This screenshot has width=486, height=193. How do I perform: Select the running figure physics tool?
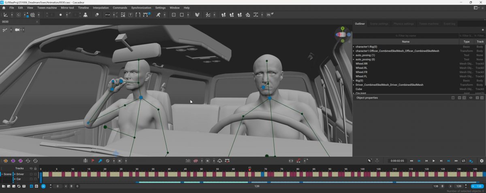[x=158, y=15]
